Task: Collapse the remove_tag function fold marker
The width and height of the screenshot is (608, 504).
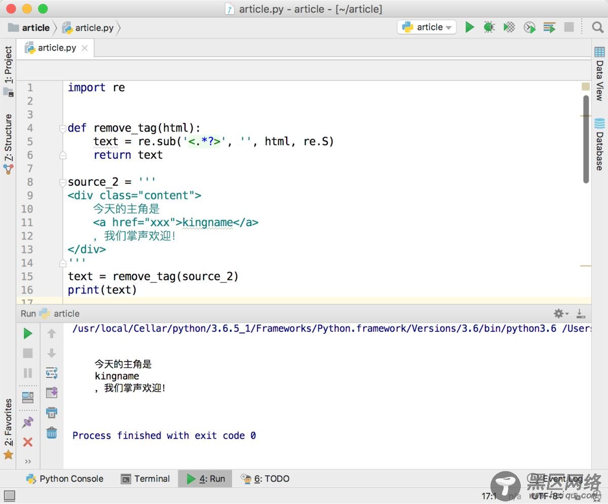Action: pyautogui.click(x=63, y=128)
